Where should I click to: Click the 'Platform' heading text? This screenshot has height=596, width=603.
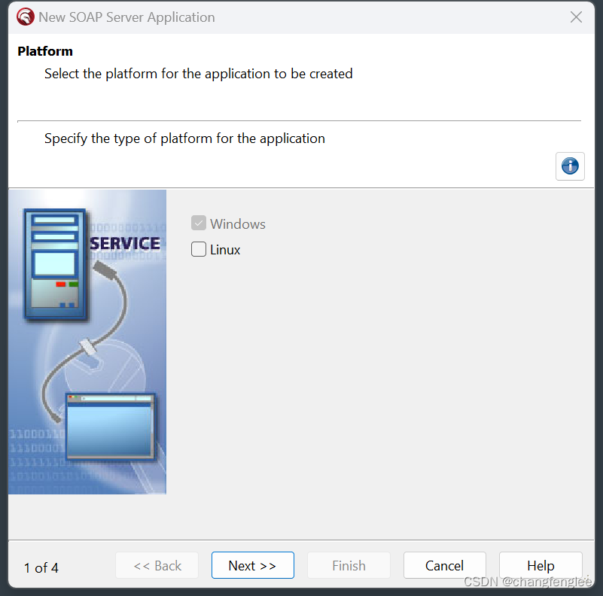click(45, 51)
